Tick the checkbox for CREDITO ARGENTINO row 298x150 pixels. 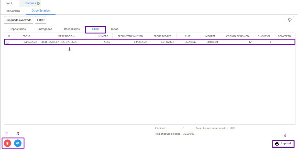coord(8,42)
